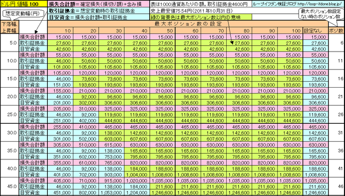The height and width of the screenshot is (196, 345).
Task: Select the 903,000 cell
Action: coord(111,174)
